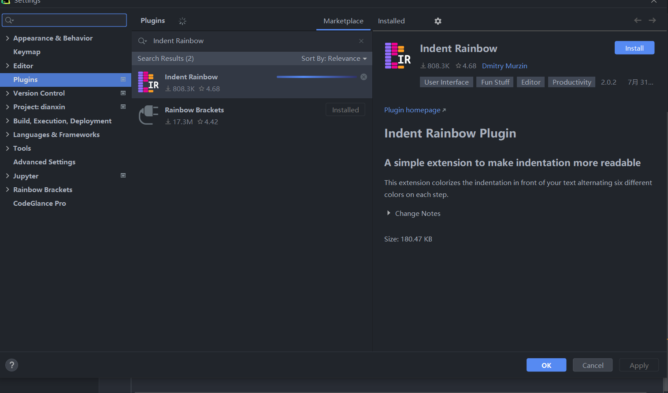
Task: Open the help question mark button
Action: 12,365
